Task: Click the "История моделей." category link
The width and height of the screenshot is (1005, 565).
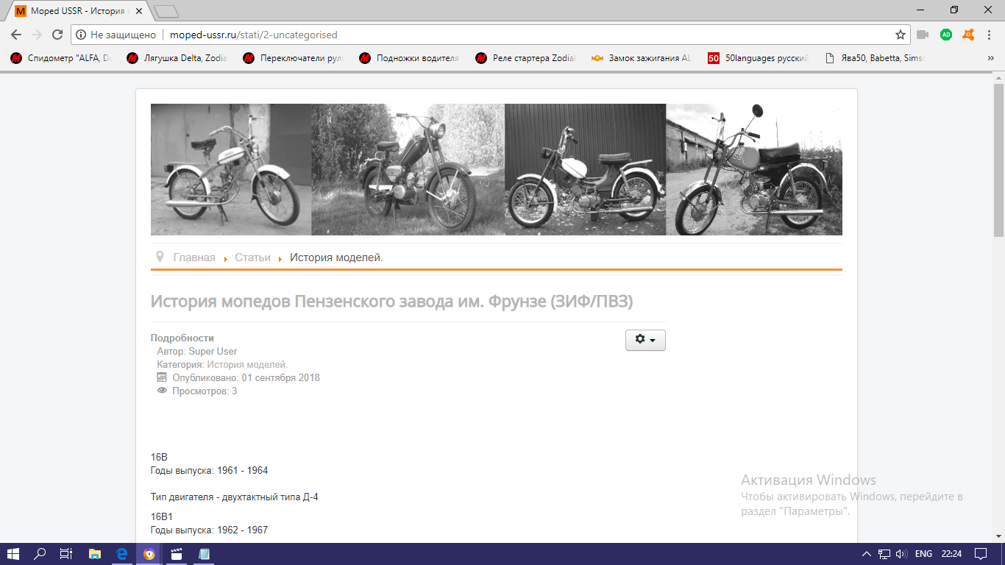Action: [247, 364]
